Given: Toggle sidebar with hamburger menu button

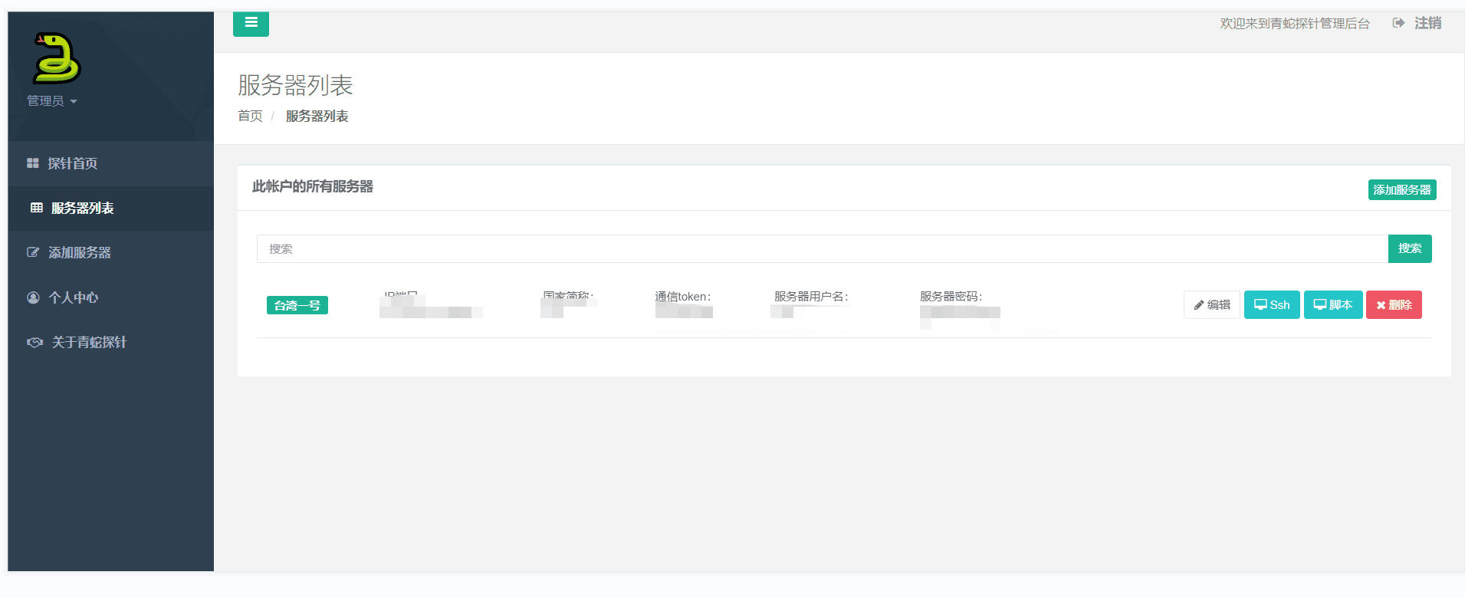Looking at the screenshot, I should pyautogui.click(x=251, y=23).
